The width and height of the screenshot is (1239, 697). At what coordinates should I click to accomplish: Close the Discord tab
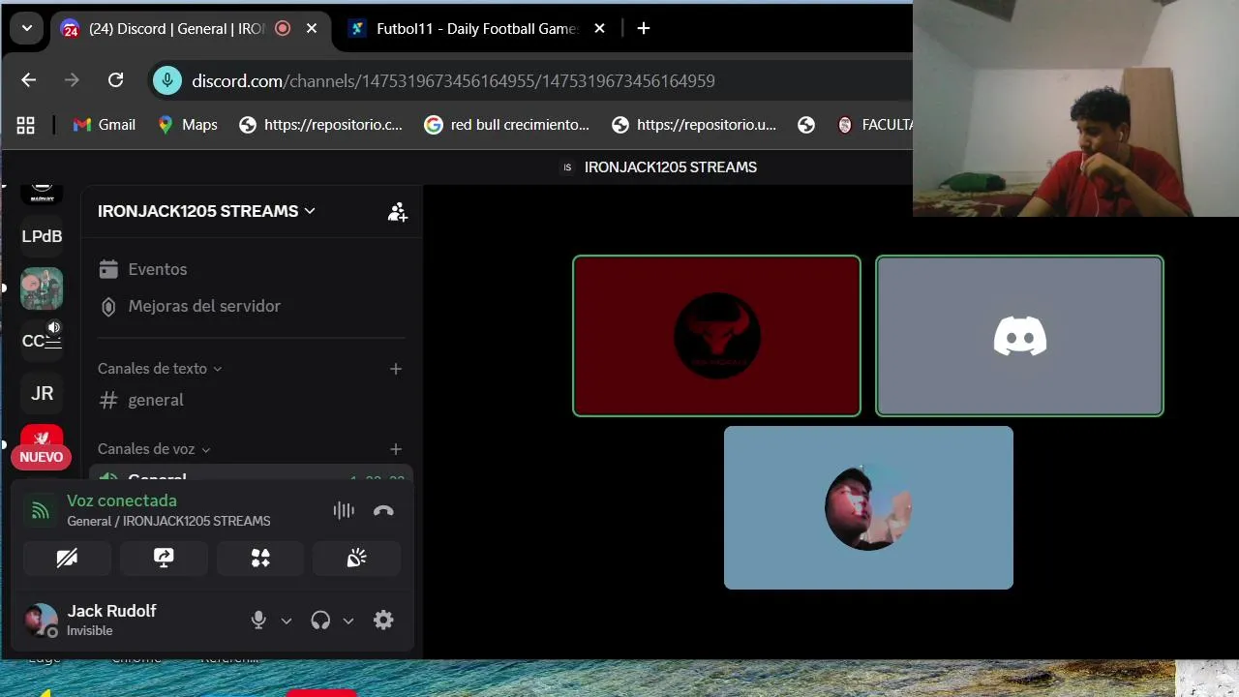click(x=312, y=28)
